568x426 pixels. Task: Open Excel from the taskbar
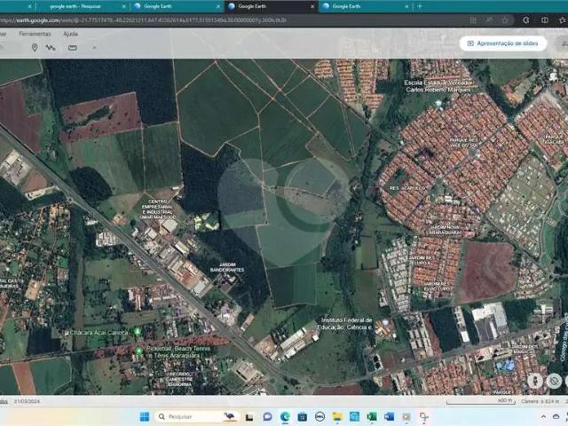[x=372, y=416]
